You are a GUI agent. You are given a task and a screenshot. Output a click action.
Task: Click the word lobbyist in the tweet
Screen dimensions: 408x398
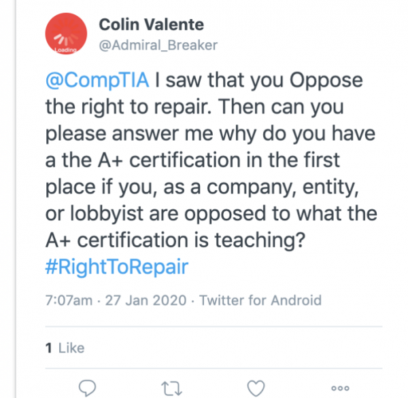point(107,214)
